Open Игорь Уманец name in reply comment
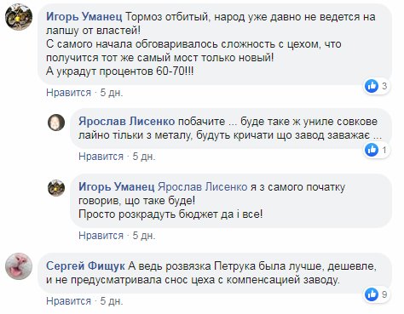 pyautogui.click(x=117, y=186)
